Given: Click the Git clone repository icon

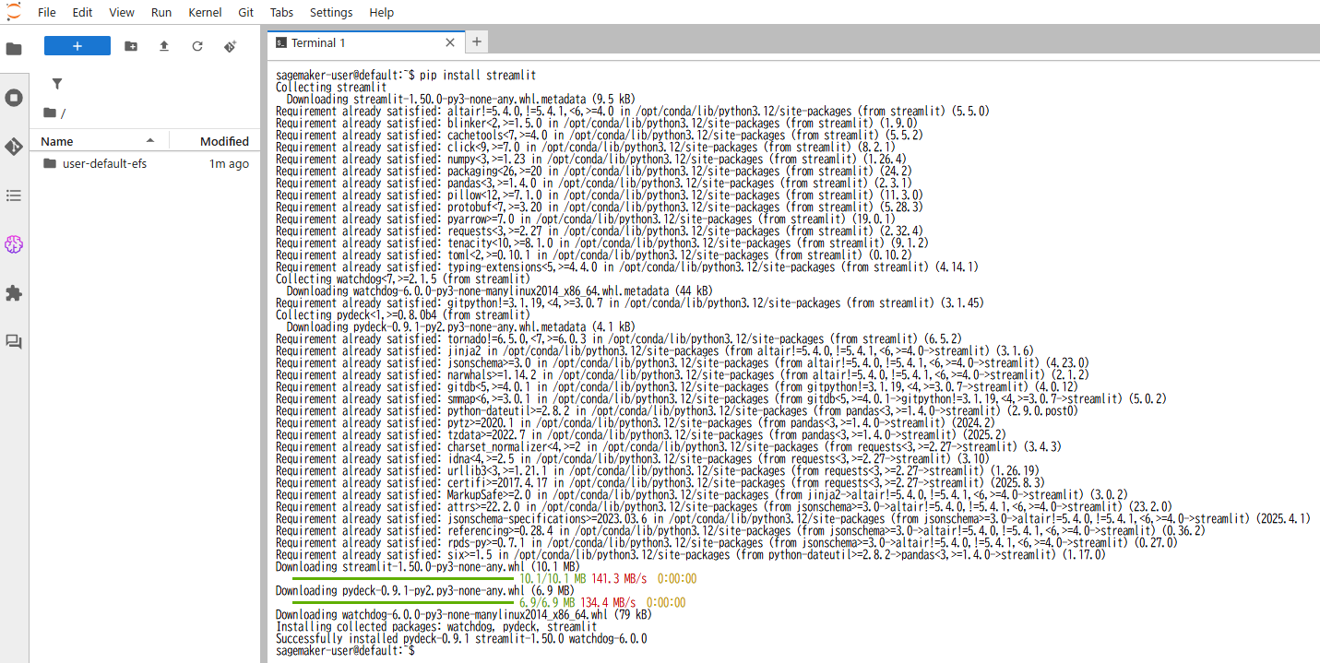Looking at the screenshot, I should 231,46.
